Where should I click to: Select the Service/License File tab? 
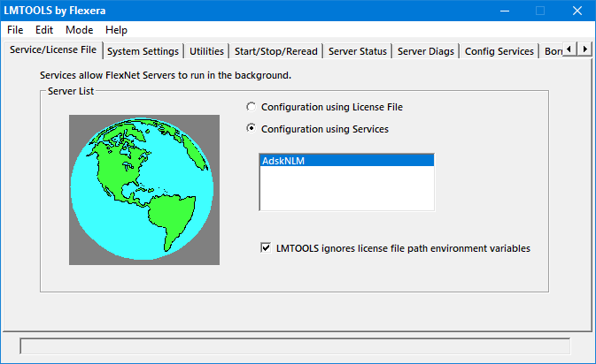53,49
